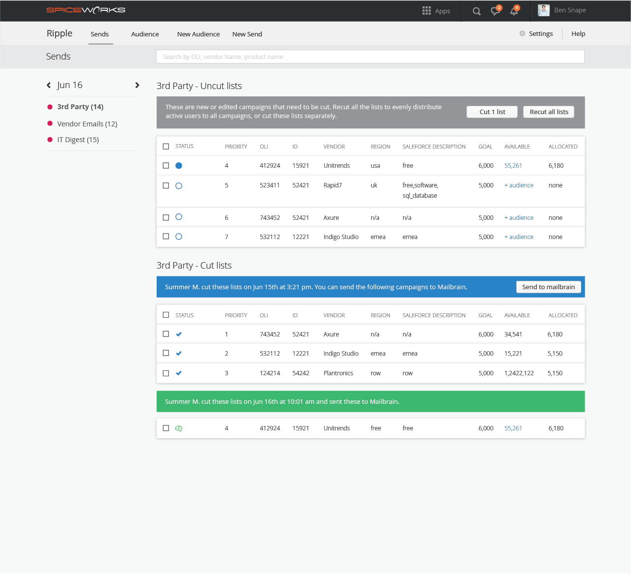Click the Ben Snape user name

coord(570,10)
